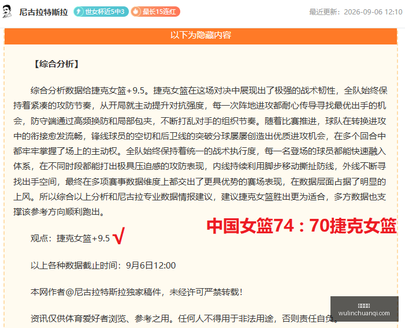405x328 pixels.
Task: Select the flame icon in the 最长15连红 badge
Action: 136,12
